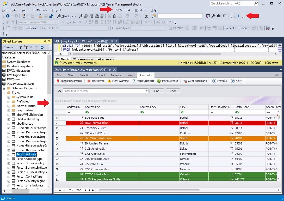Expand the Person.Address table node
The width and height of the screenshot is (284, 201).
[9, 155]
